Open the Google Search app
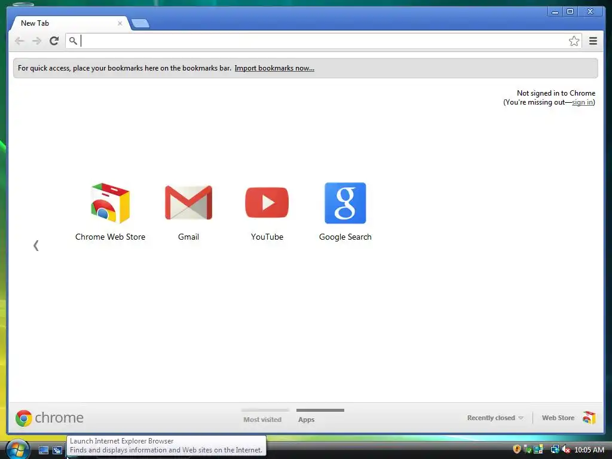The image size is (612, 459). click(345, 203)
